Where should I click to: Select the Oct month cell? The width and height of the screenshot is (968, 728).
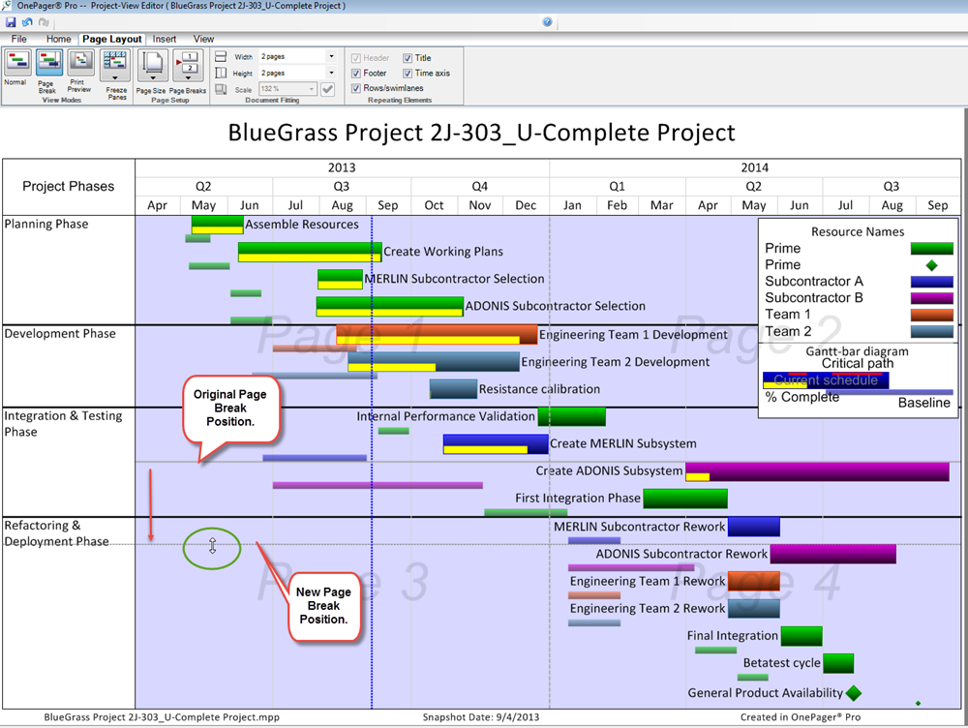(x=434, y=205)
